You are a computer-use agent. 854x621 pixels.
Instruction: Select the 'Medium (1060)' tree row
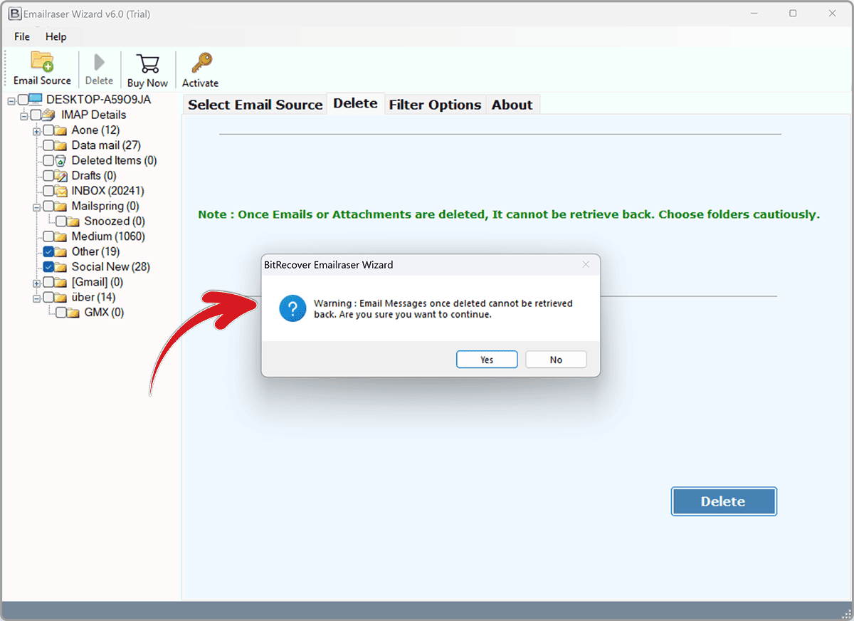[x=108, y=236]
